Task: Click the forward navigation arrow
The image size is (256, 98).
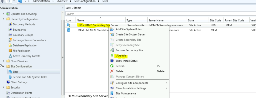Action: pos(9,1)
